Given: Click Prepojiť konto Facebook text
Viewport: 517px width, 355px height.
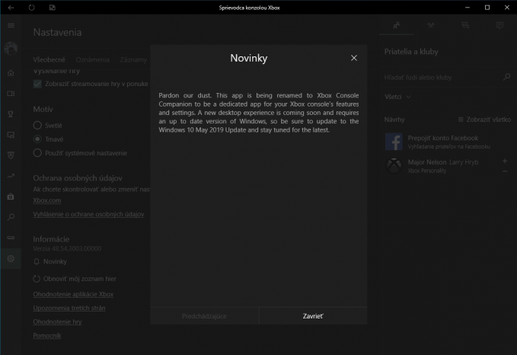Looking at the screenshot, I should (x=443, y=138).
